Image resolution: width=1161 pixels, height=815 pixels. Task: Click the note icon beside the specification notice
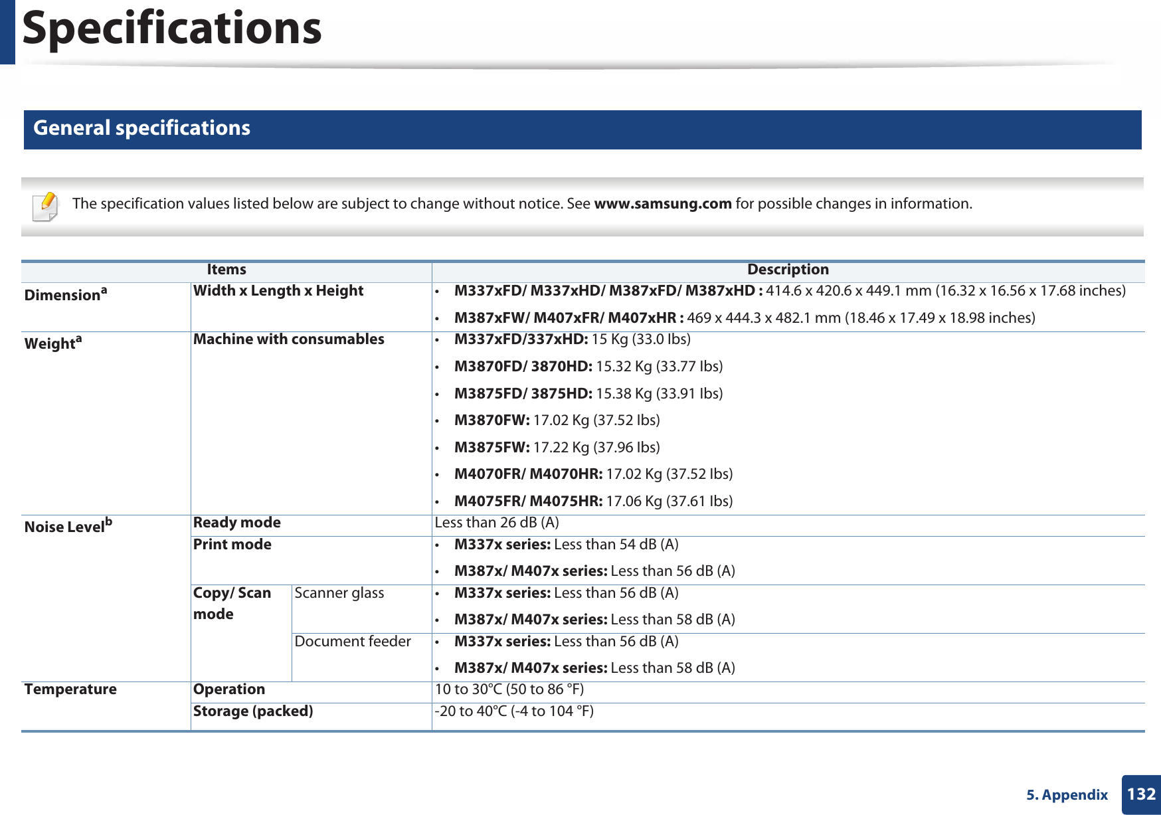click(x=45, y=206)
